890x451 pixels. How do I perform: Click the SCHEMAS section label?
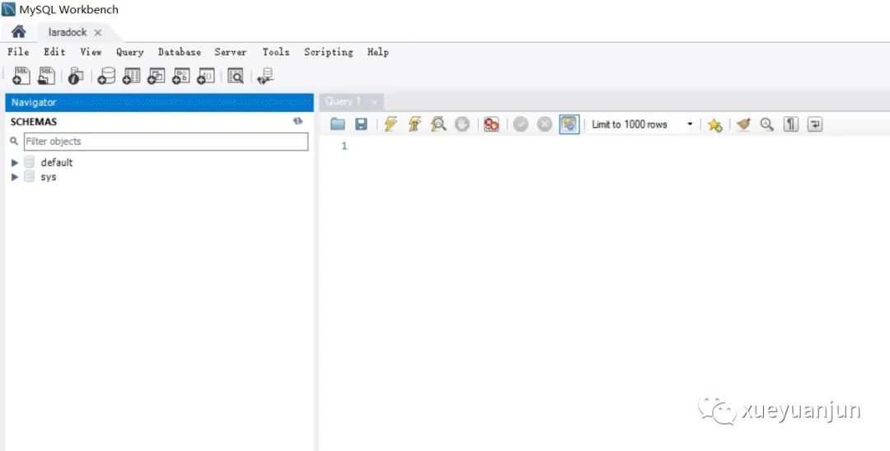coord(34,121)
